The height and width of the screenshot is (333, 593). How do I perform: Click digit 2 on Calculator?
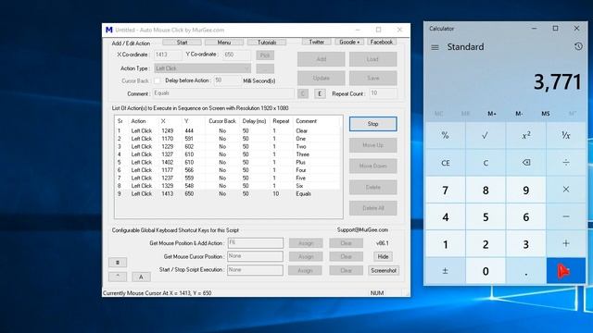[486, 243]
